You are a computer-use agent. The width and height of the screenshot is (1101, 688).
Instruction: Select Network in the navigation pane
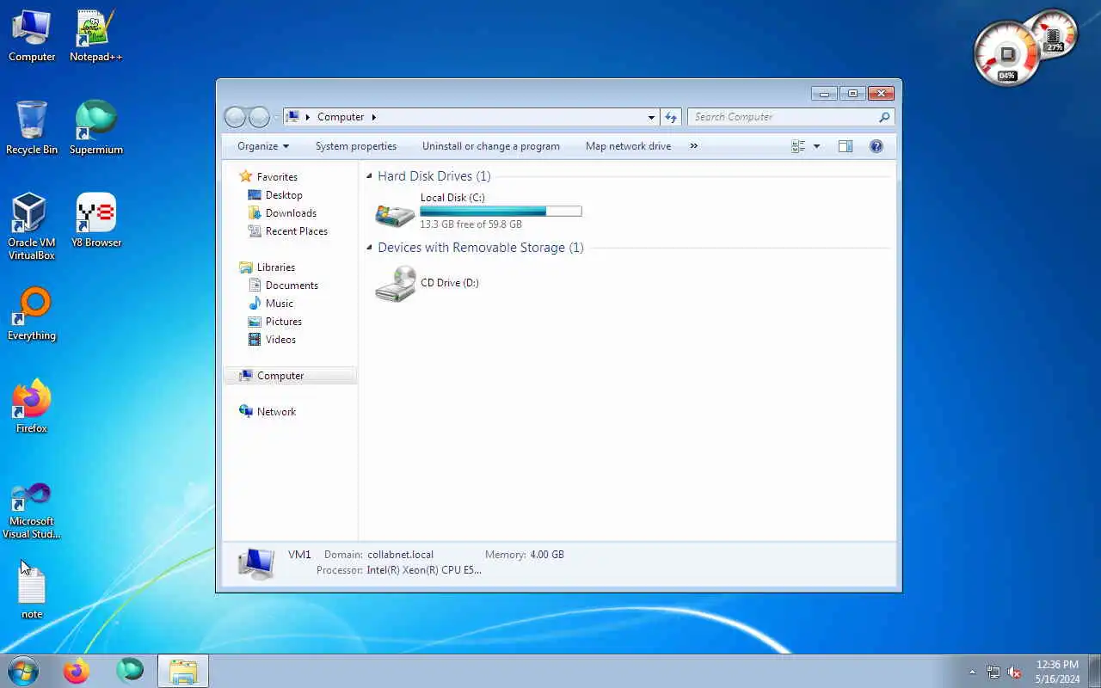point(276,412)
